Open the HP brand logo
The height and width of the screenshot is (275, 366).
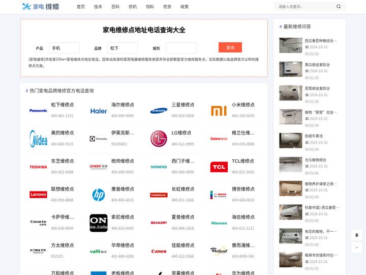pyautogui.click(x=99, y=195)
